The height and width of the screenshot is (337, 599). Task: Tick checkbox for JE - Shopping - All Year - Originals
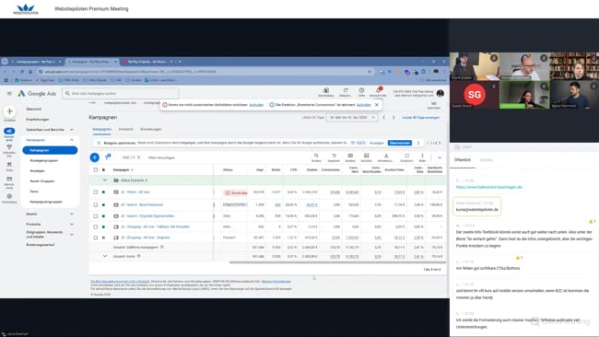click(x=96, y=238)
